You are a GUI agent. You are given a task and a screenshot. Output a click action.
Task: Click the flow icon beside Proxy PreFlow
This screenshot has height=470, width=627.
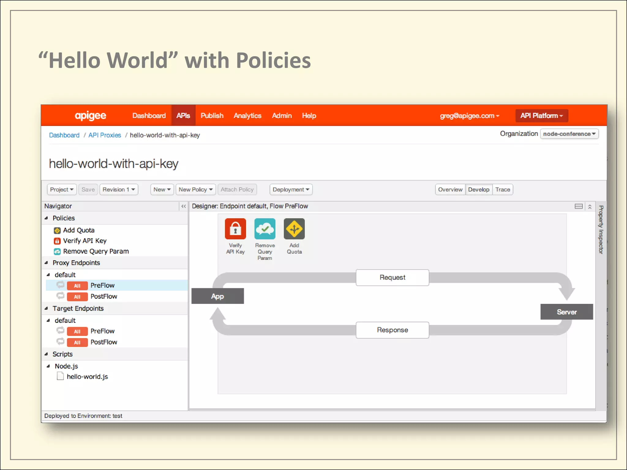pos(61,285)
